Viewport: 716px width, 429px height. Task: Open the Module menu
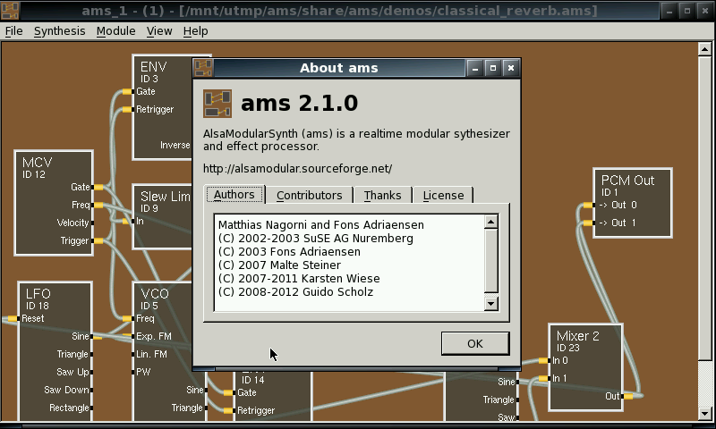(115, 31)
